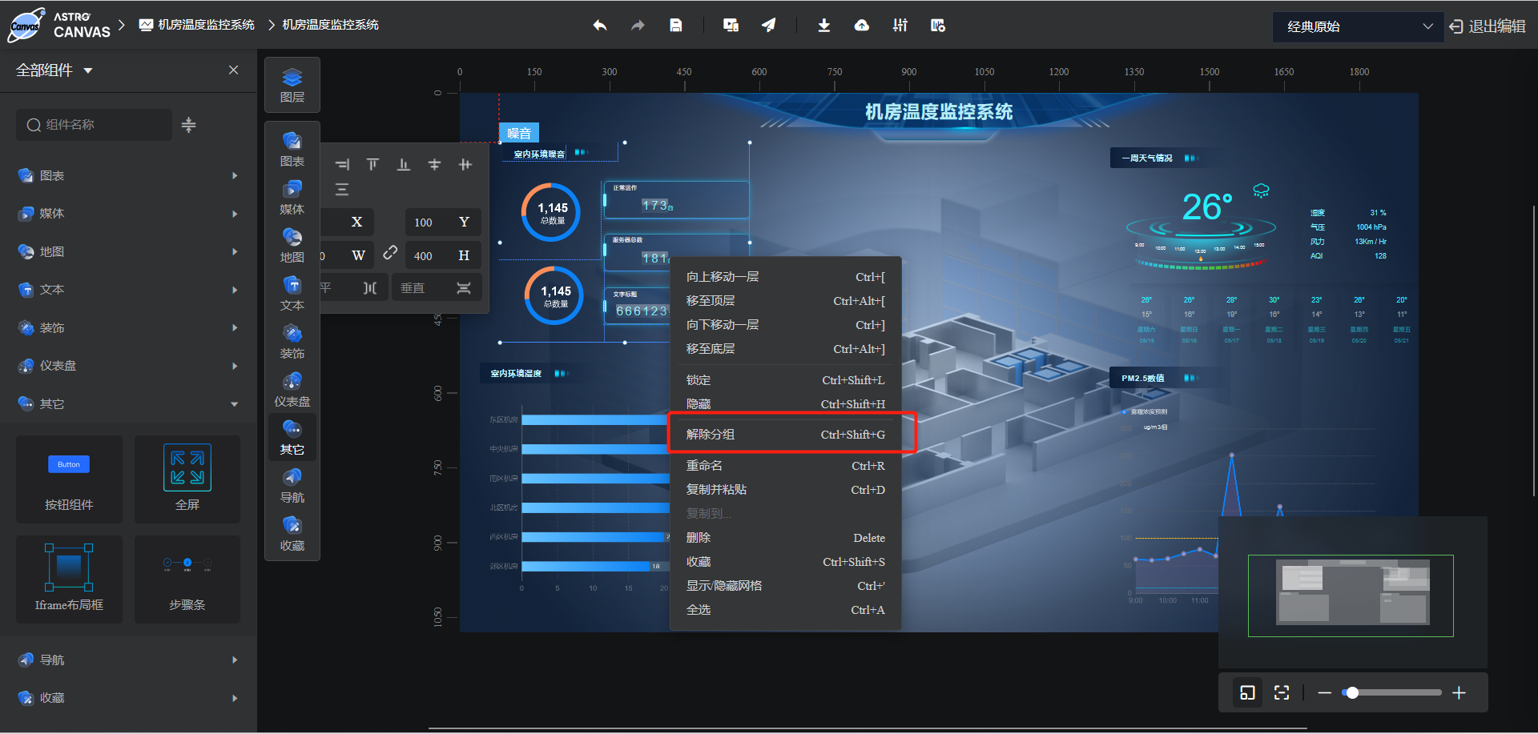This screenshot has height=734, width=1538.
Task: Click the redo arrow icon
Action: 638,26
